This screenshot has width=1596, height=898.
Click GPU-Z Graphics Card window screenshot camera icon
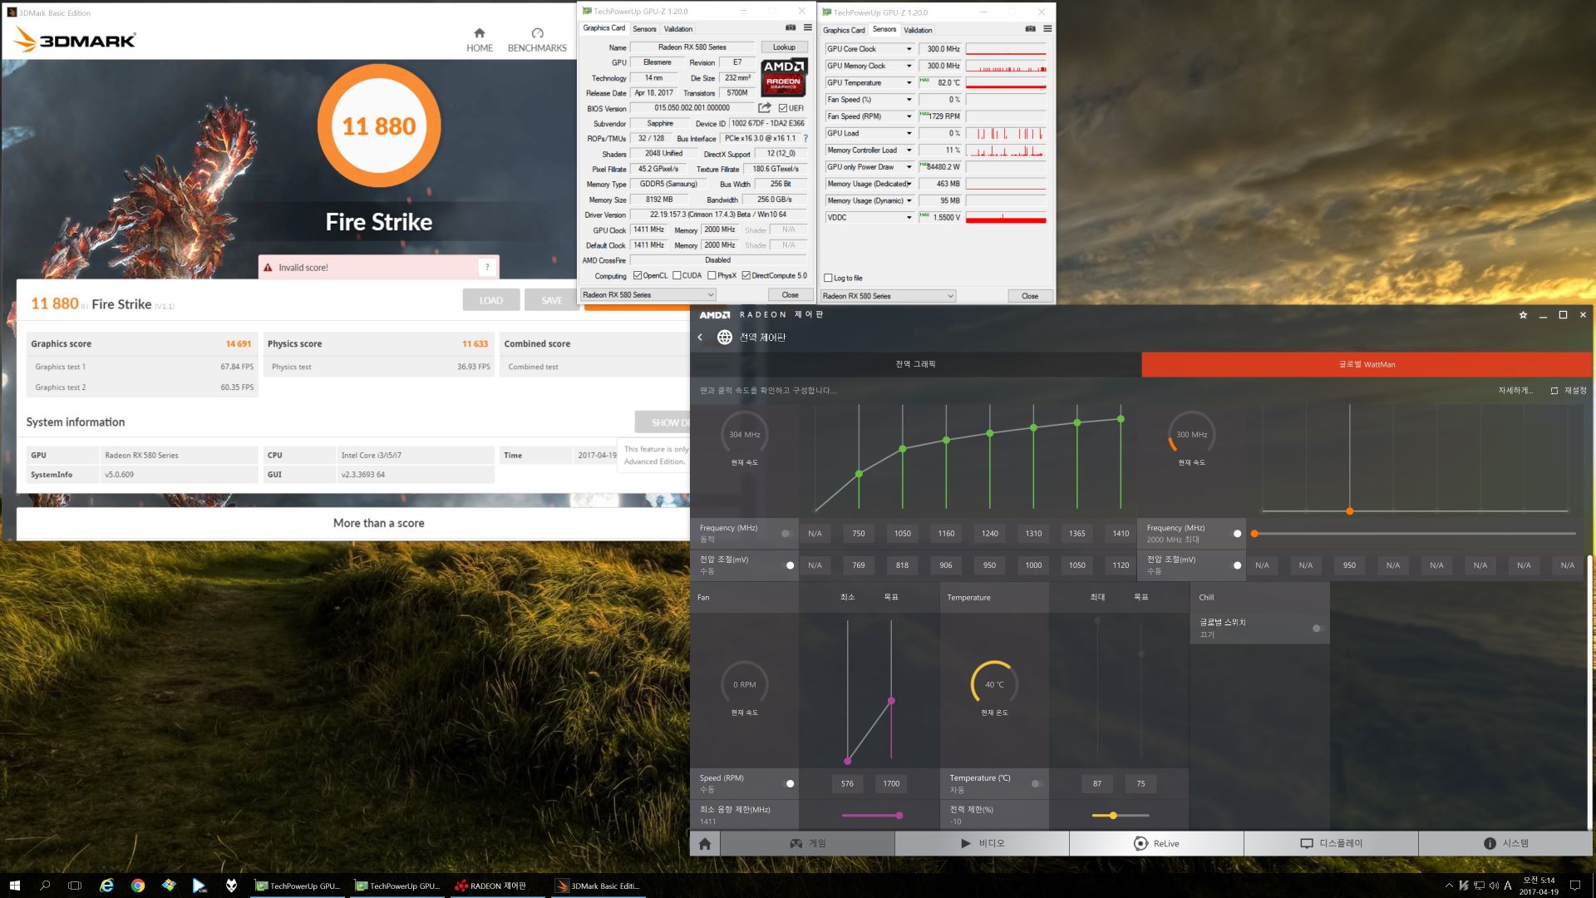[x=791, y=27]
